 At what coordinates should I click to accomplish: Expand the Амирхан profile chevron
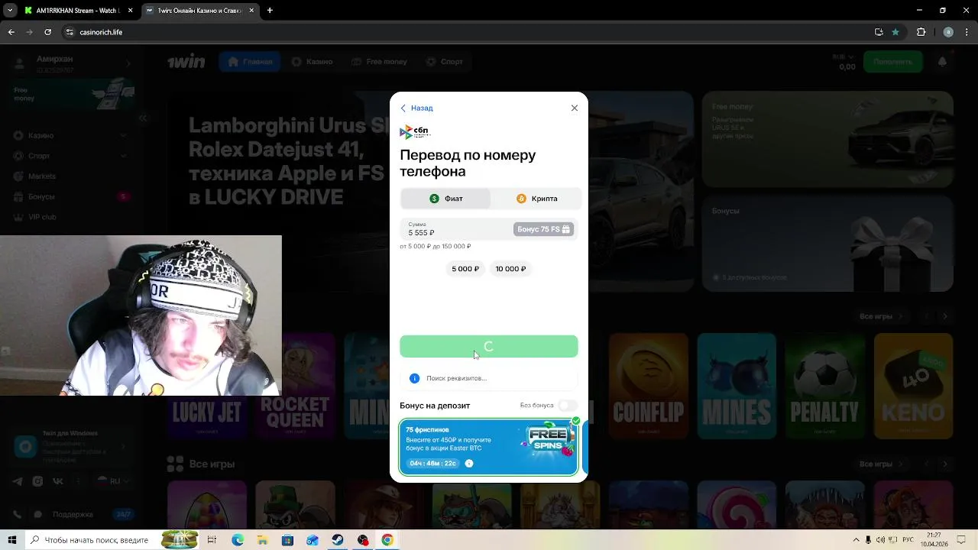[128, 64]
